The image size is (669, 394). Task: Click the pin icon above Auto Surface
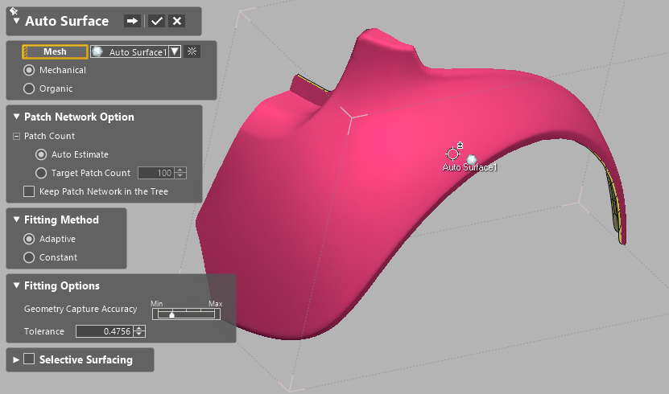tap(13, 11)
